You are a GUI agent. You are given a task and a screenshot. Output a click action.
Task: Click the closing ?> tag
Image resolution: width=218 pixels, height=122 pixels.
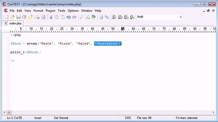[13, 61]
